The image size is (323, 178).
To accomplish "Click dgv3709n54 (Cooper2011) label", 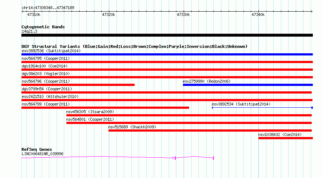I will [x=47, y=89].
